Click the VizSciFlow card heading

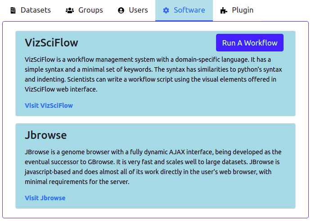click(51, 42)
